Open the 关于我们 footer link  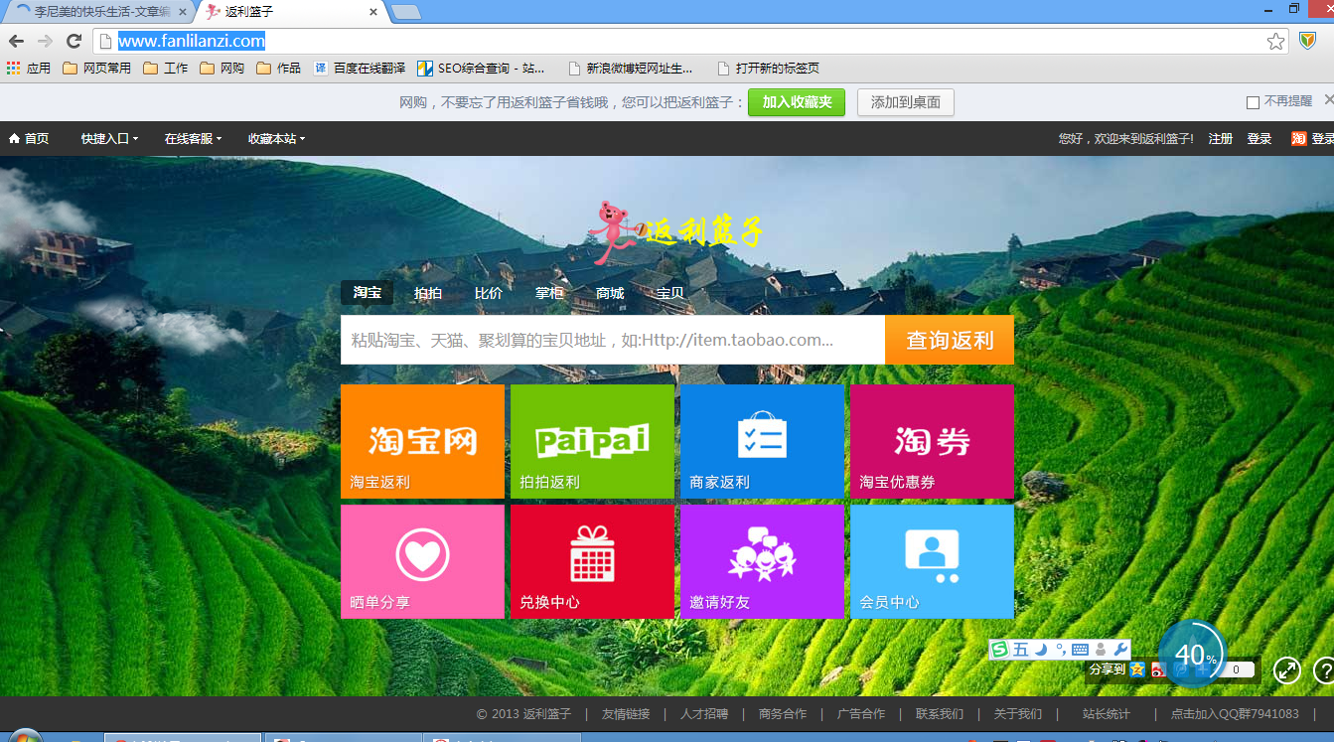[x=1018, y=714]
